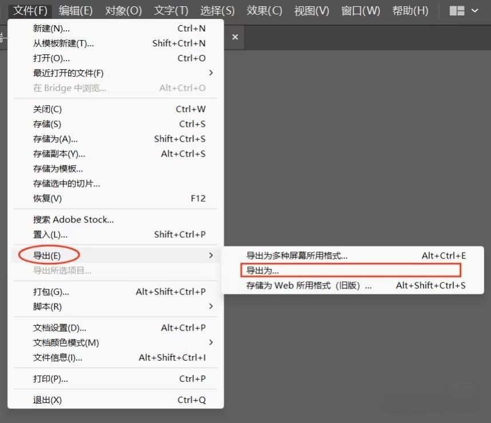Choose 退出(X) to quit Illustrator
Image resolution: width=491 pixels, height=423 pixels.
(47, 400)
